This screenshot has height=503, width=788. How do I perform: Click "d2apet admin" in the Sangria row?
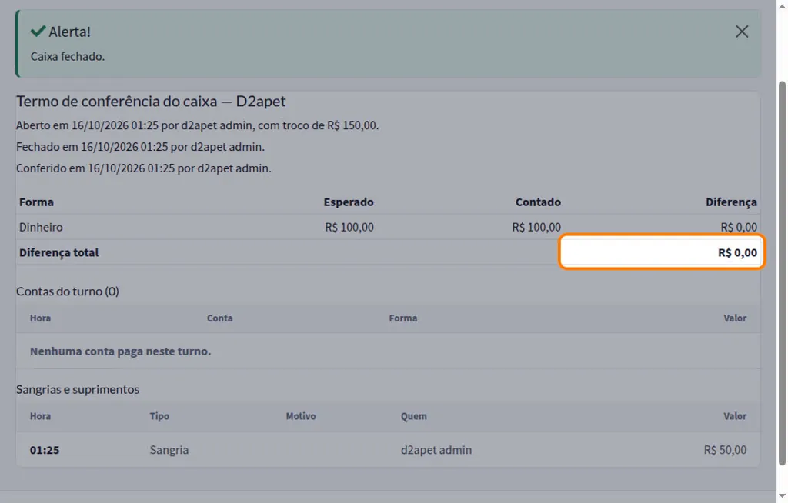[436, 450]
